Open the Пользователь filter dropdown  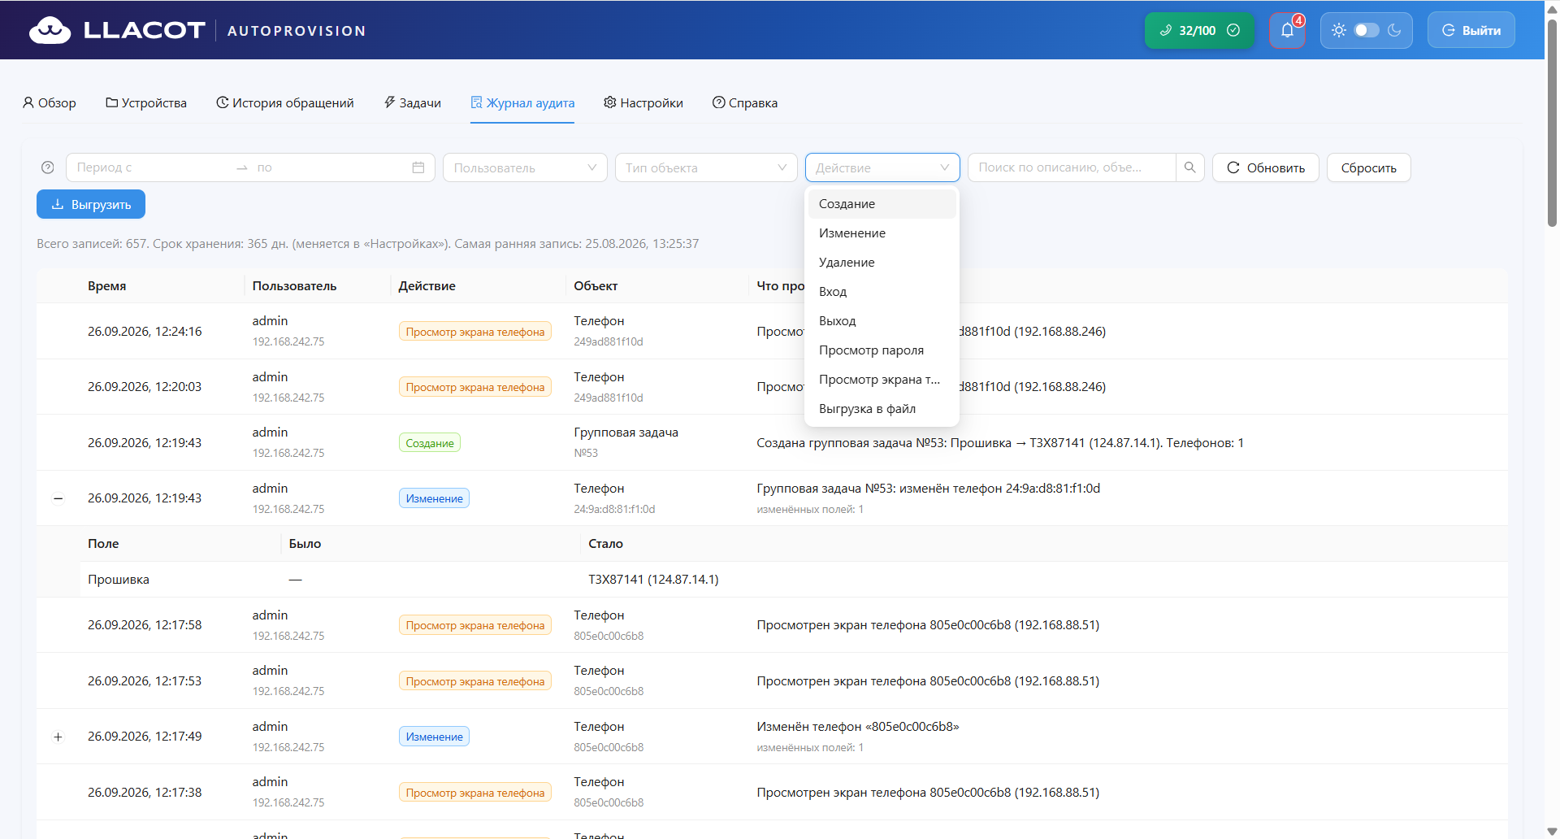pos(525,167)
